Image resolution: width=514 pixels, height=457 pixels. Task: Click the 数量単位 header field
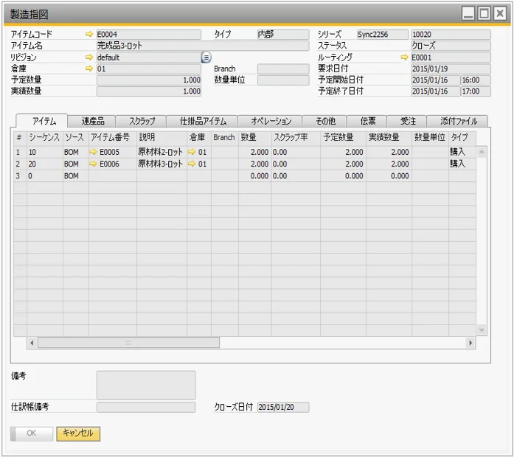click(283, 80)
